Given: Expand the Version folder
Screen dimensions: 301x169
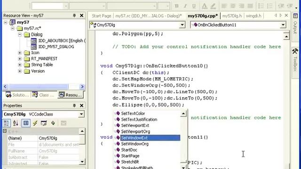Looking at the screenshot, I should pos(20,71).
